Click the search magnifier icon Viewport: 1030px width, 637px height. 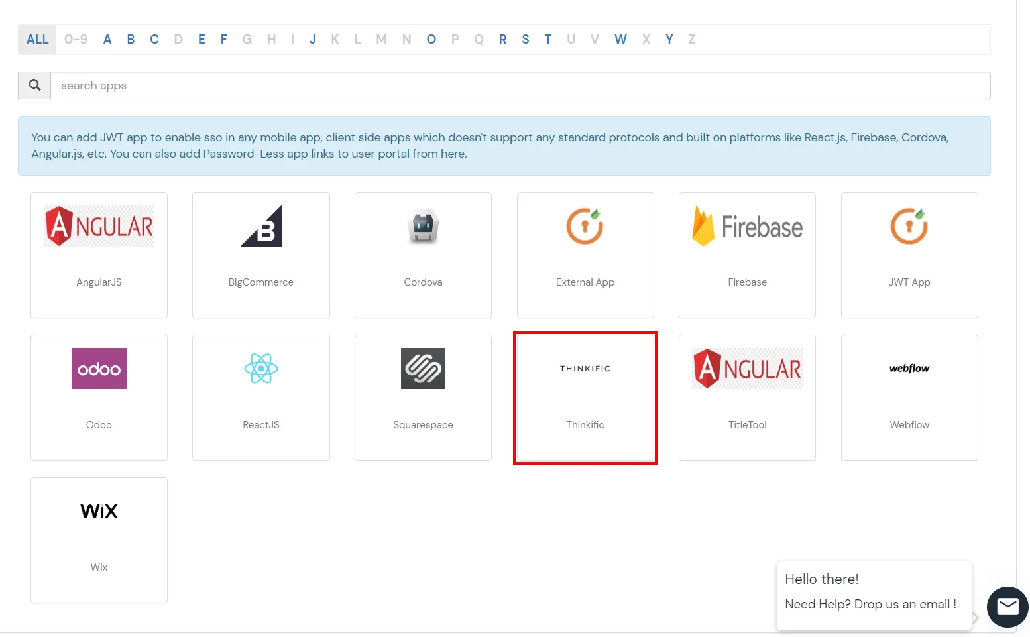(34, 85)
